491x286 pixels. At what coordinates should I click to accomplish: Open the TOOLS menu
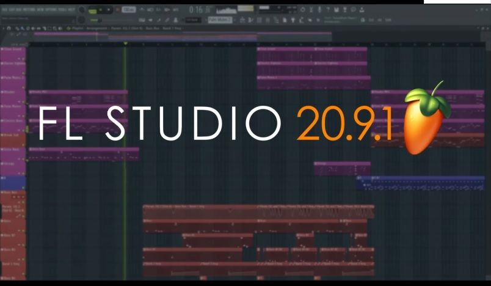[62, 9]
